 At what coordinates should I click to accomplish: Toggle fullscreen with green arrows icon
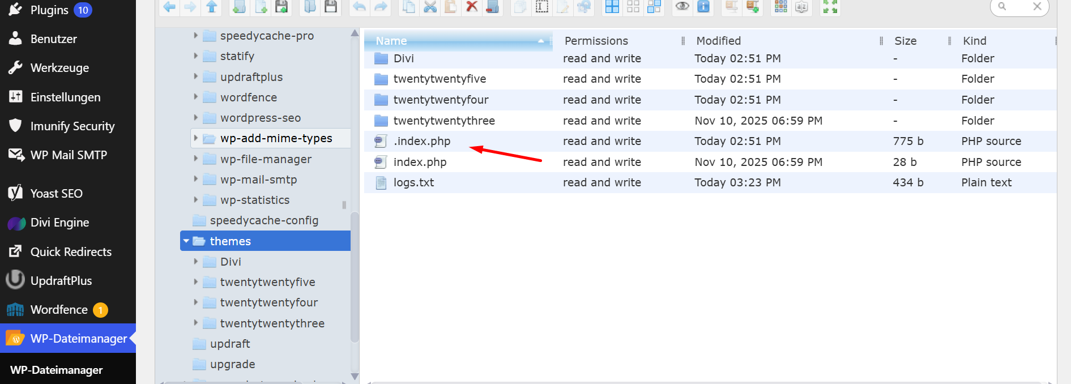(830, 7)
